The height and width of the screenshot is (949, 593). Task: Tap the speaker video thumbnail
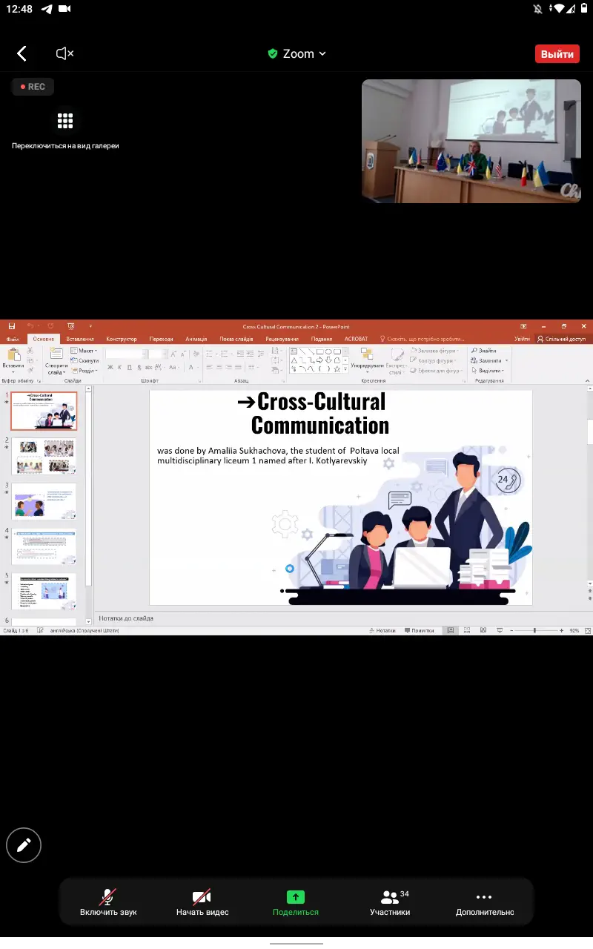click(471, 141)
